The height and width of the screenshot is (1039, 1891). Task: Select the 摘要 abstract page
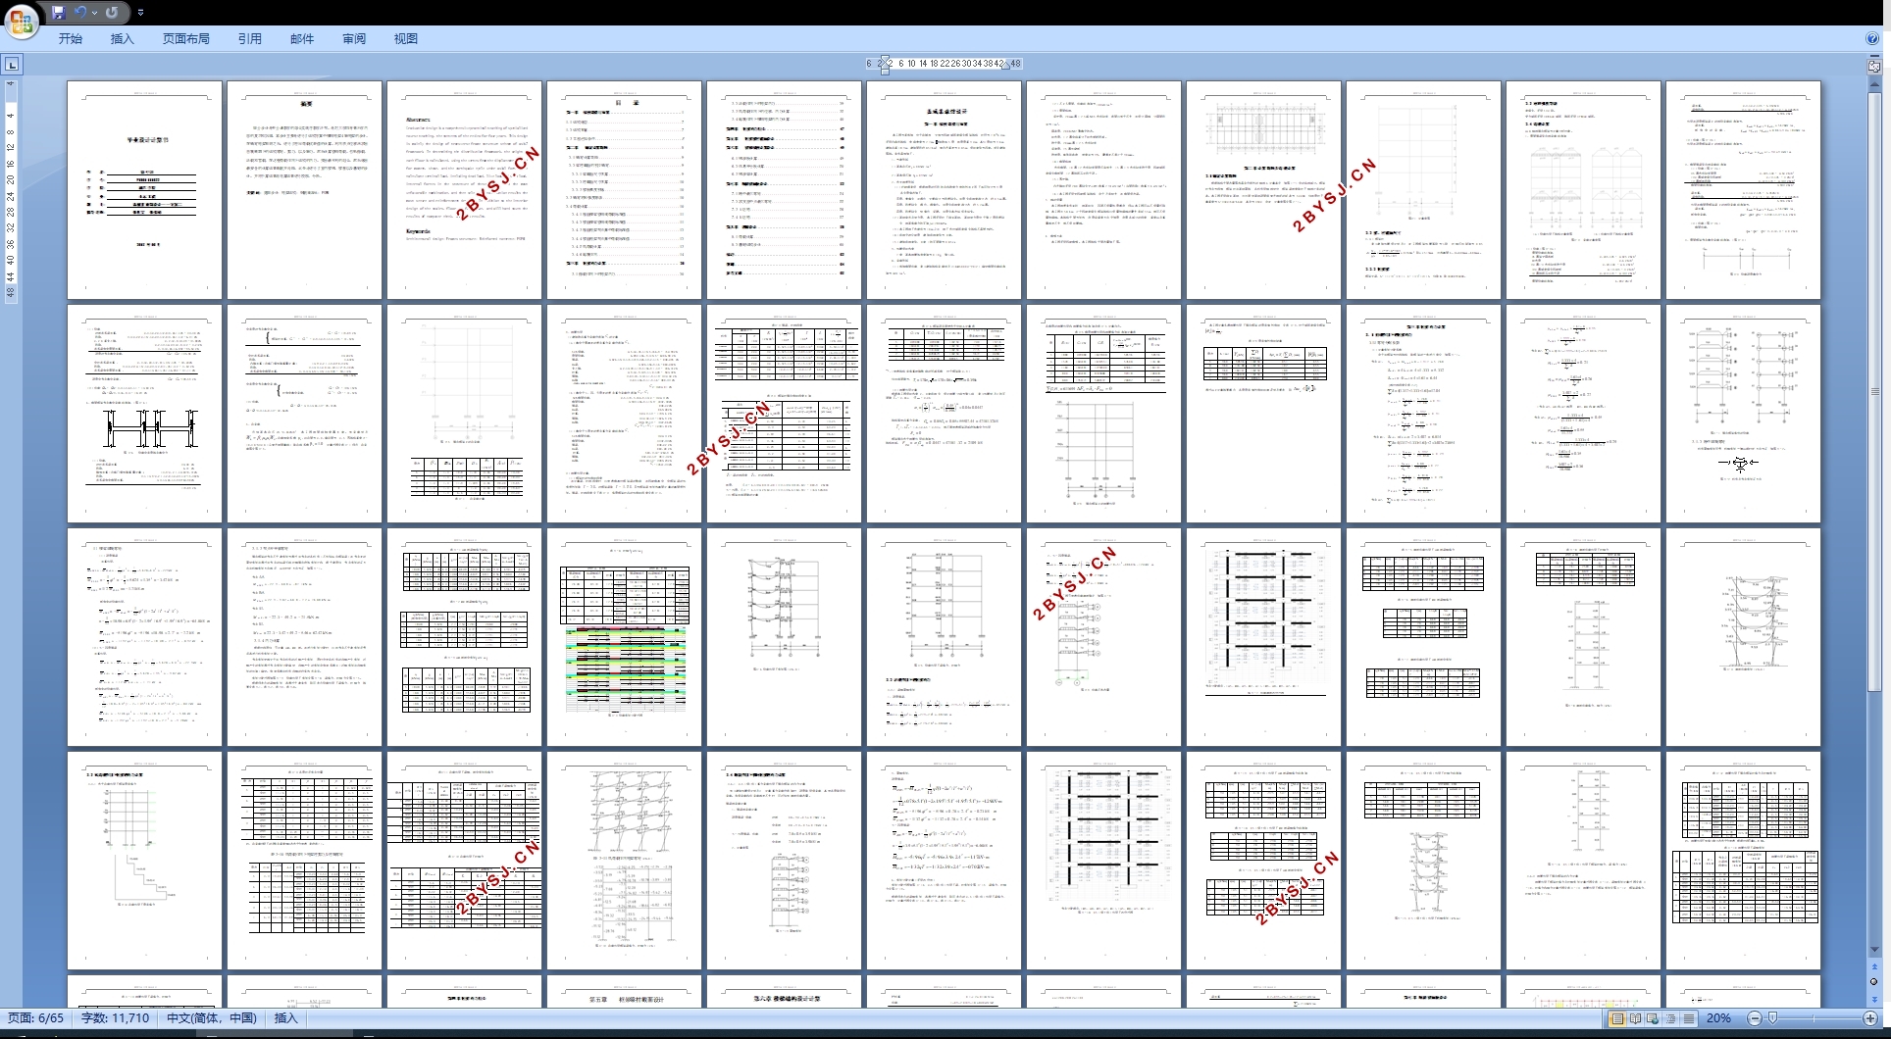pyautogui.click(x=304, y=190)
